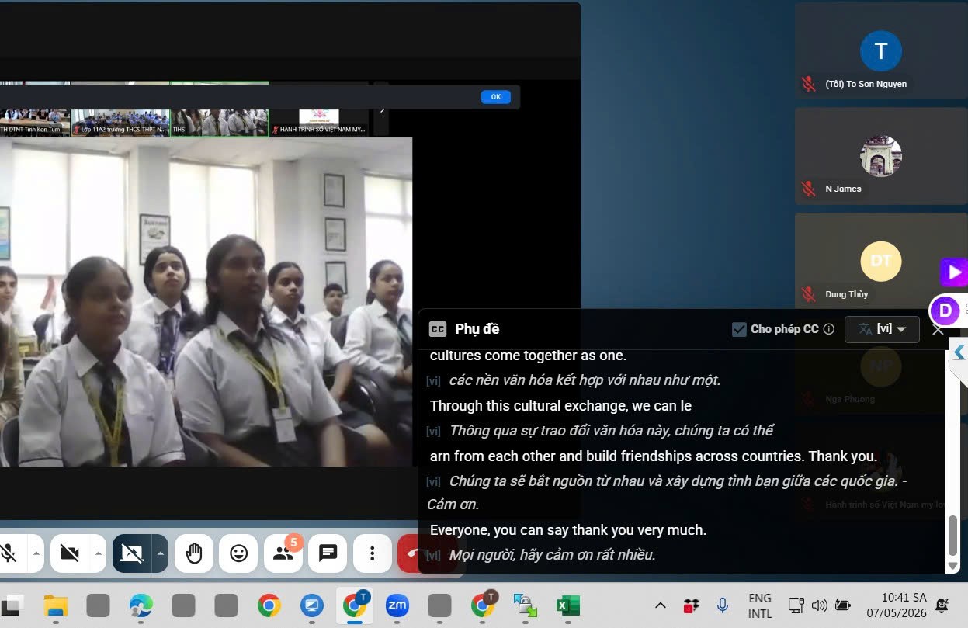Click the Dung Thùy participant tile
Image resolution: width=968 pixels, height=628 pixels.
pos(880,261)
